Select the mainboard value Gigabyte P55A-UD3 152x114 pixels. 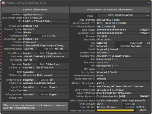(x=33, y=15)
